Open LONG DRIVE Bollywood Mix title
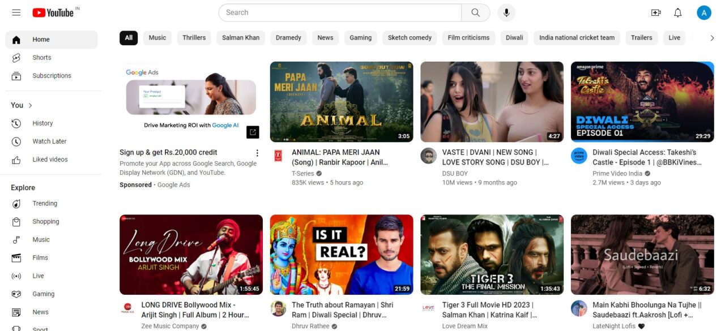 click(194, 310)
